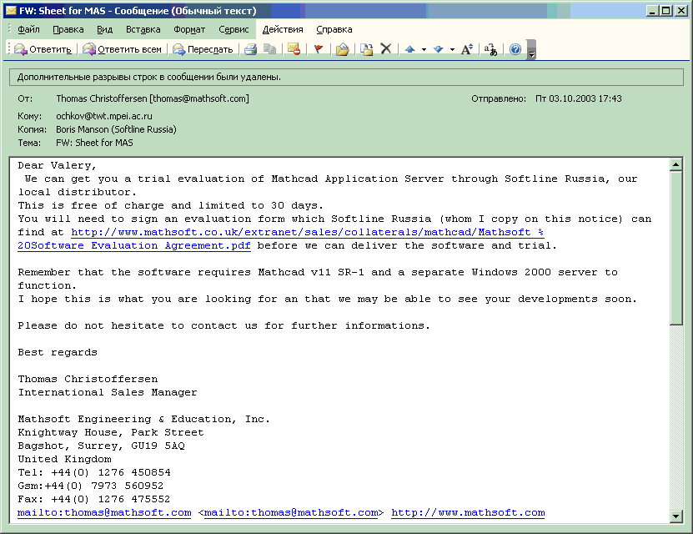Click the encoding/translate icon

click(x=490, y=49)
